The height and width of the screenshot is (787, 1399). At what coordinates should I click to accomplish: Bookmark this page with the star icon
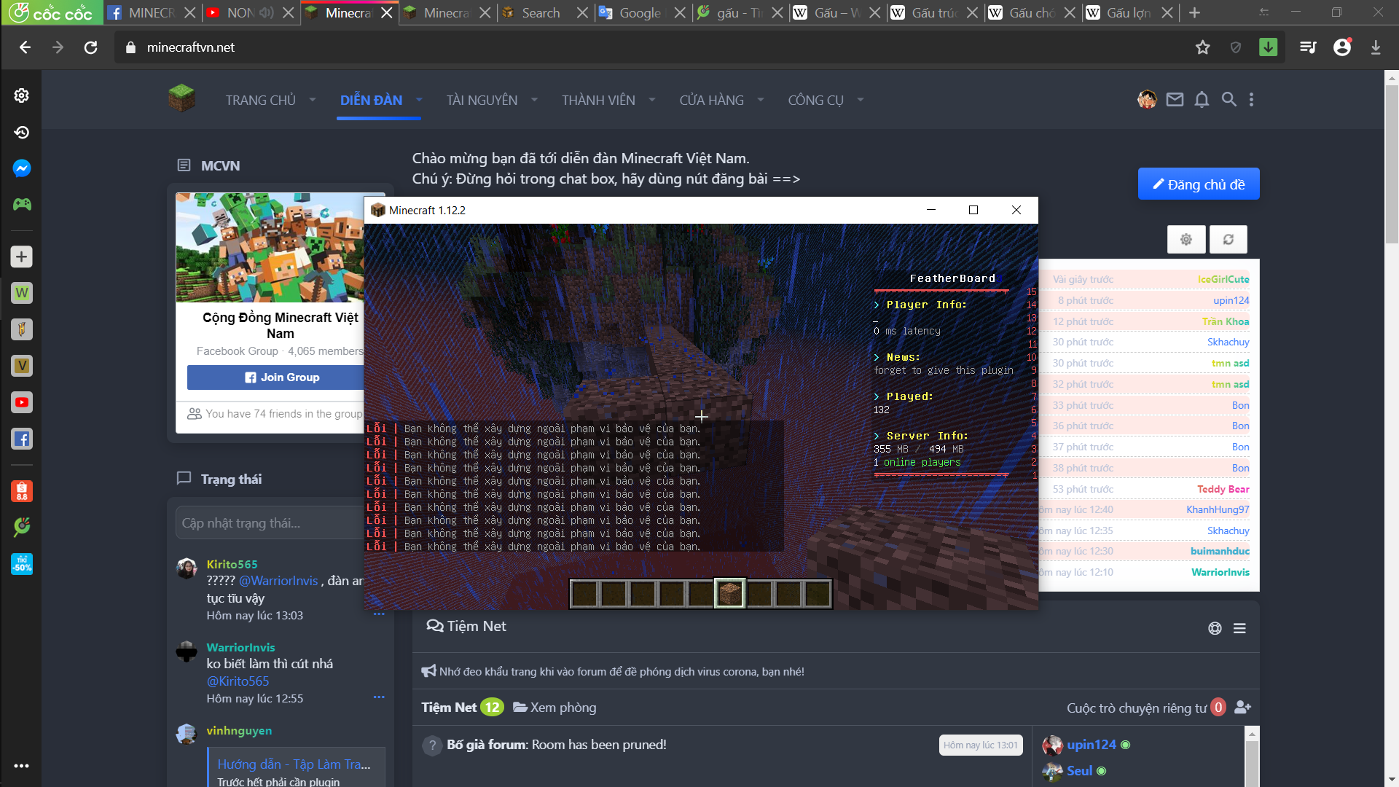pos(1202,47)
